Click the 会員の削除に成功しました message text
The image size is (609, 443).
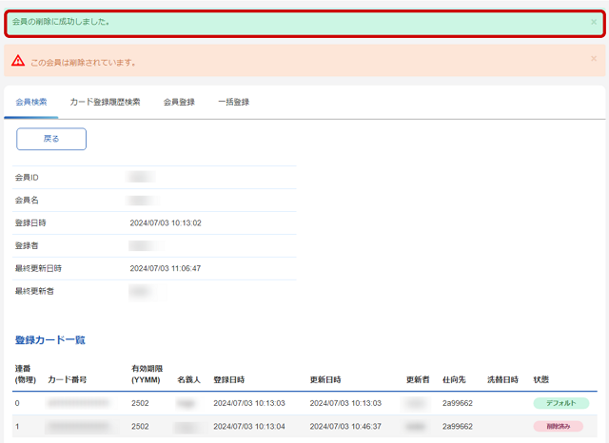(x=61, y=22)
